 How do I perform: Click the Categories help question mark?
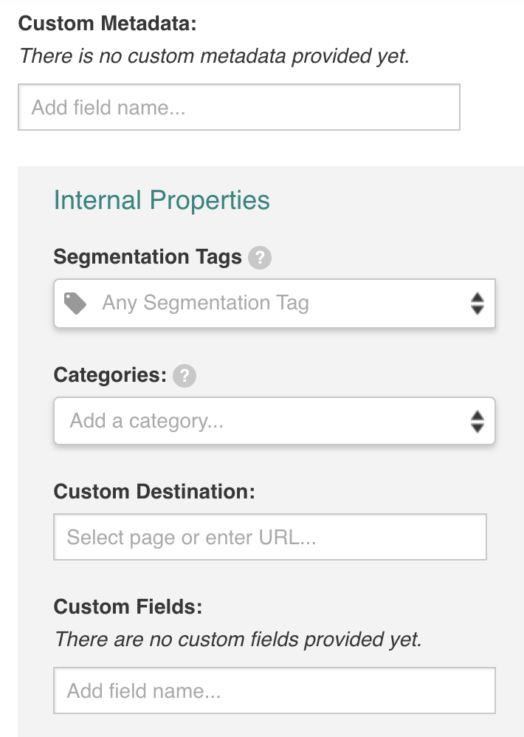coord(185,376)
